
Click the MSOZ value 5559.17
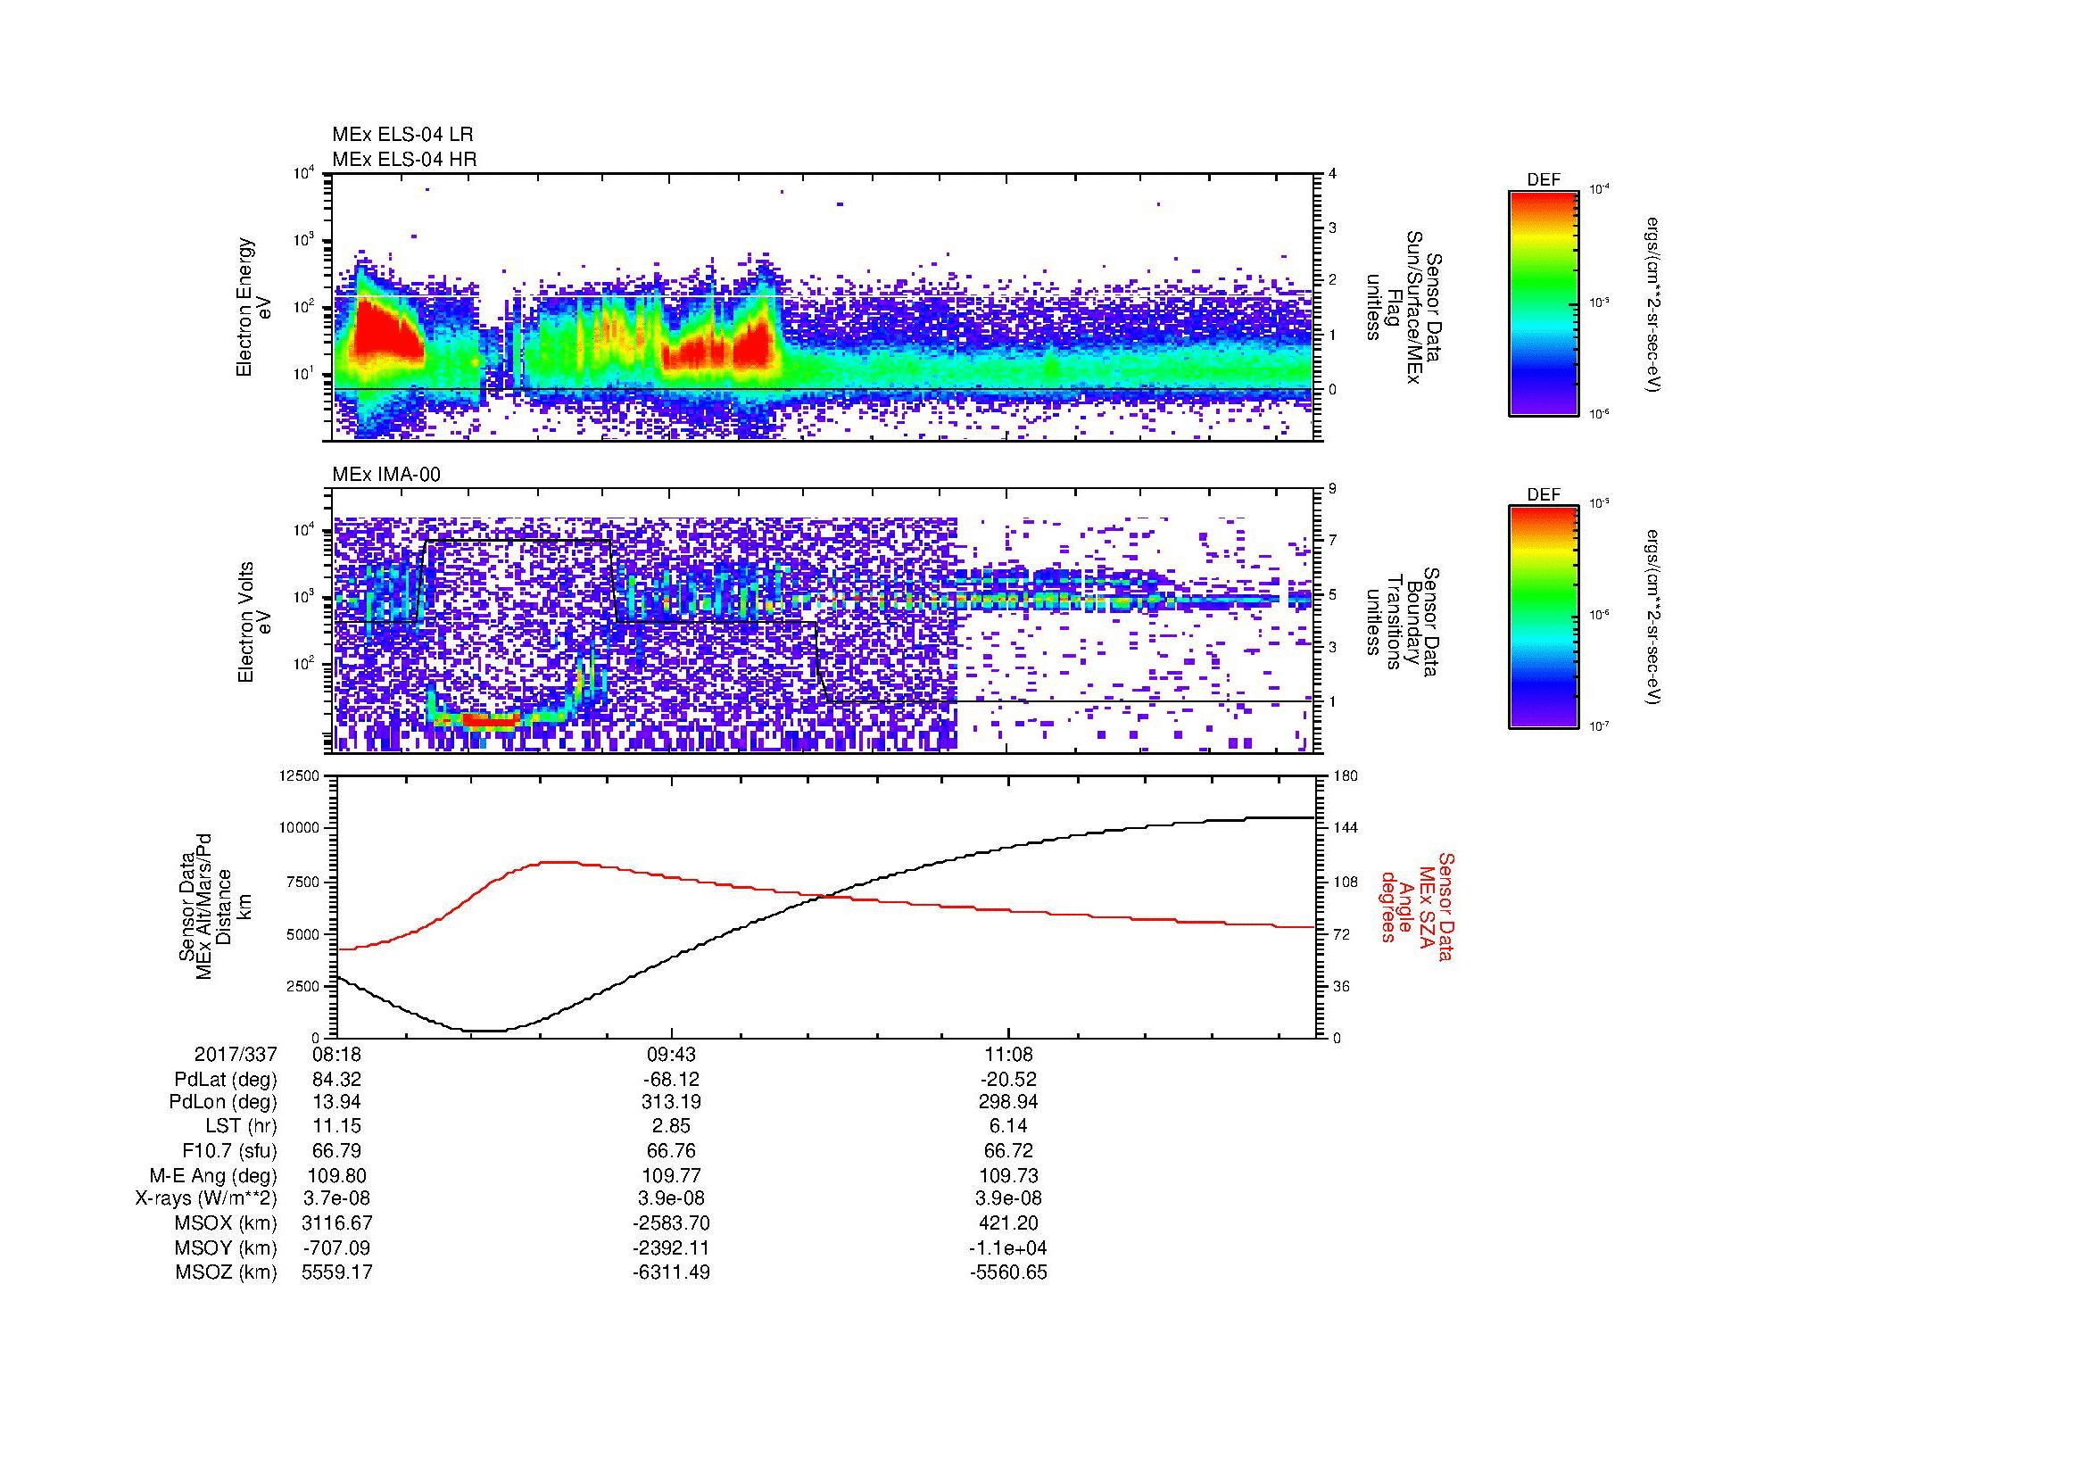336,1272
